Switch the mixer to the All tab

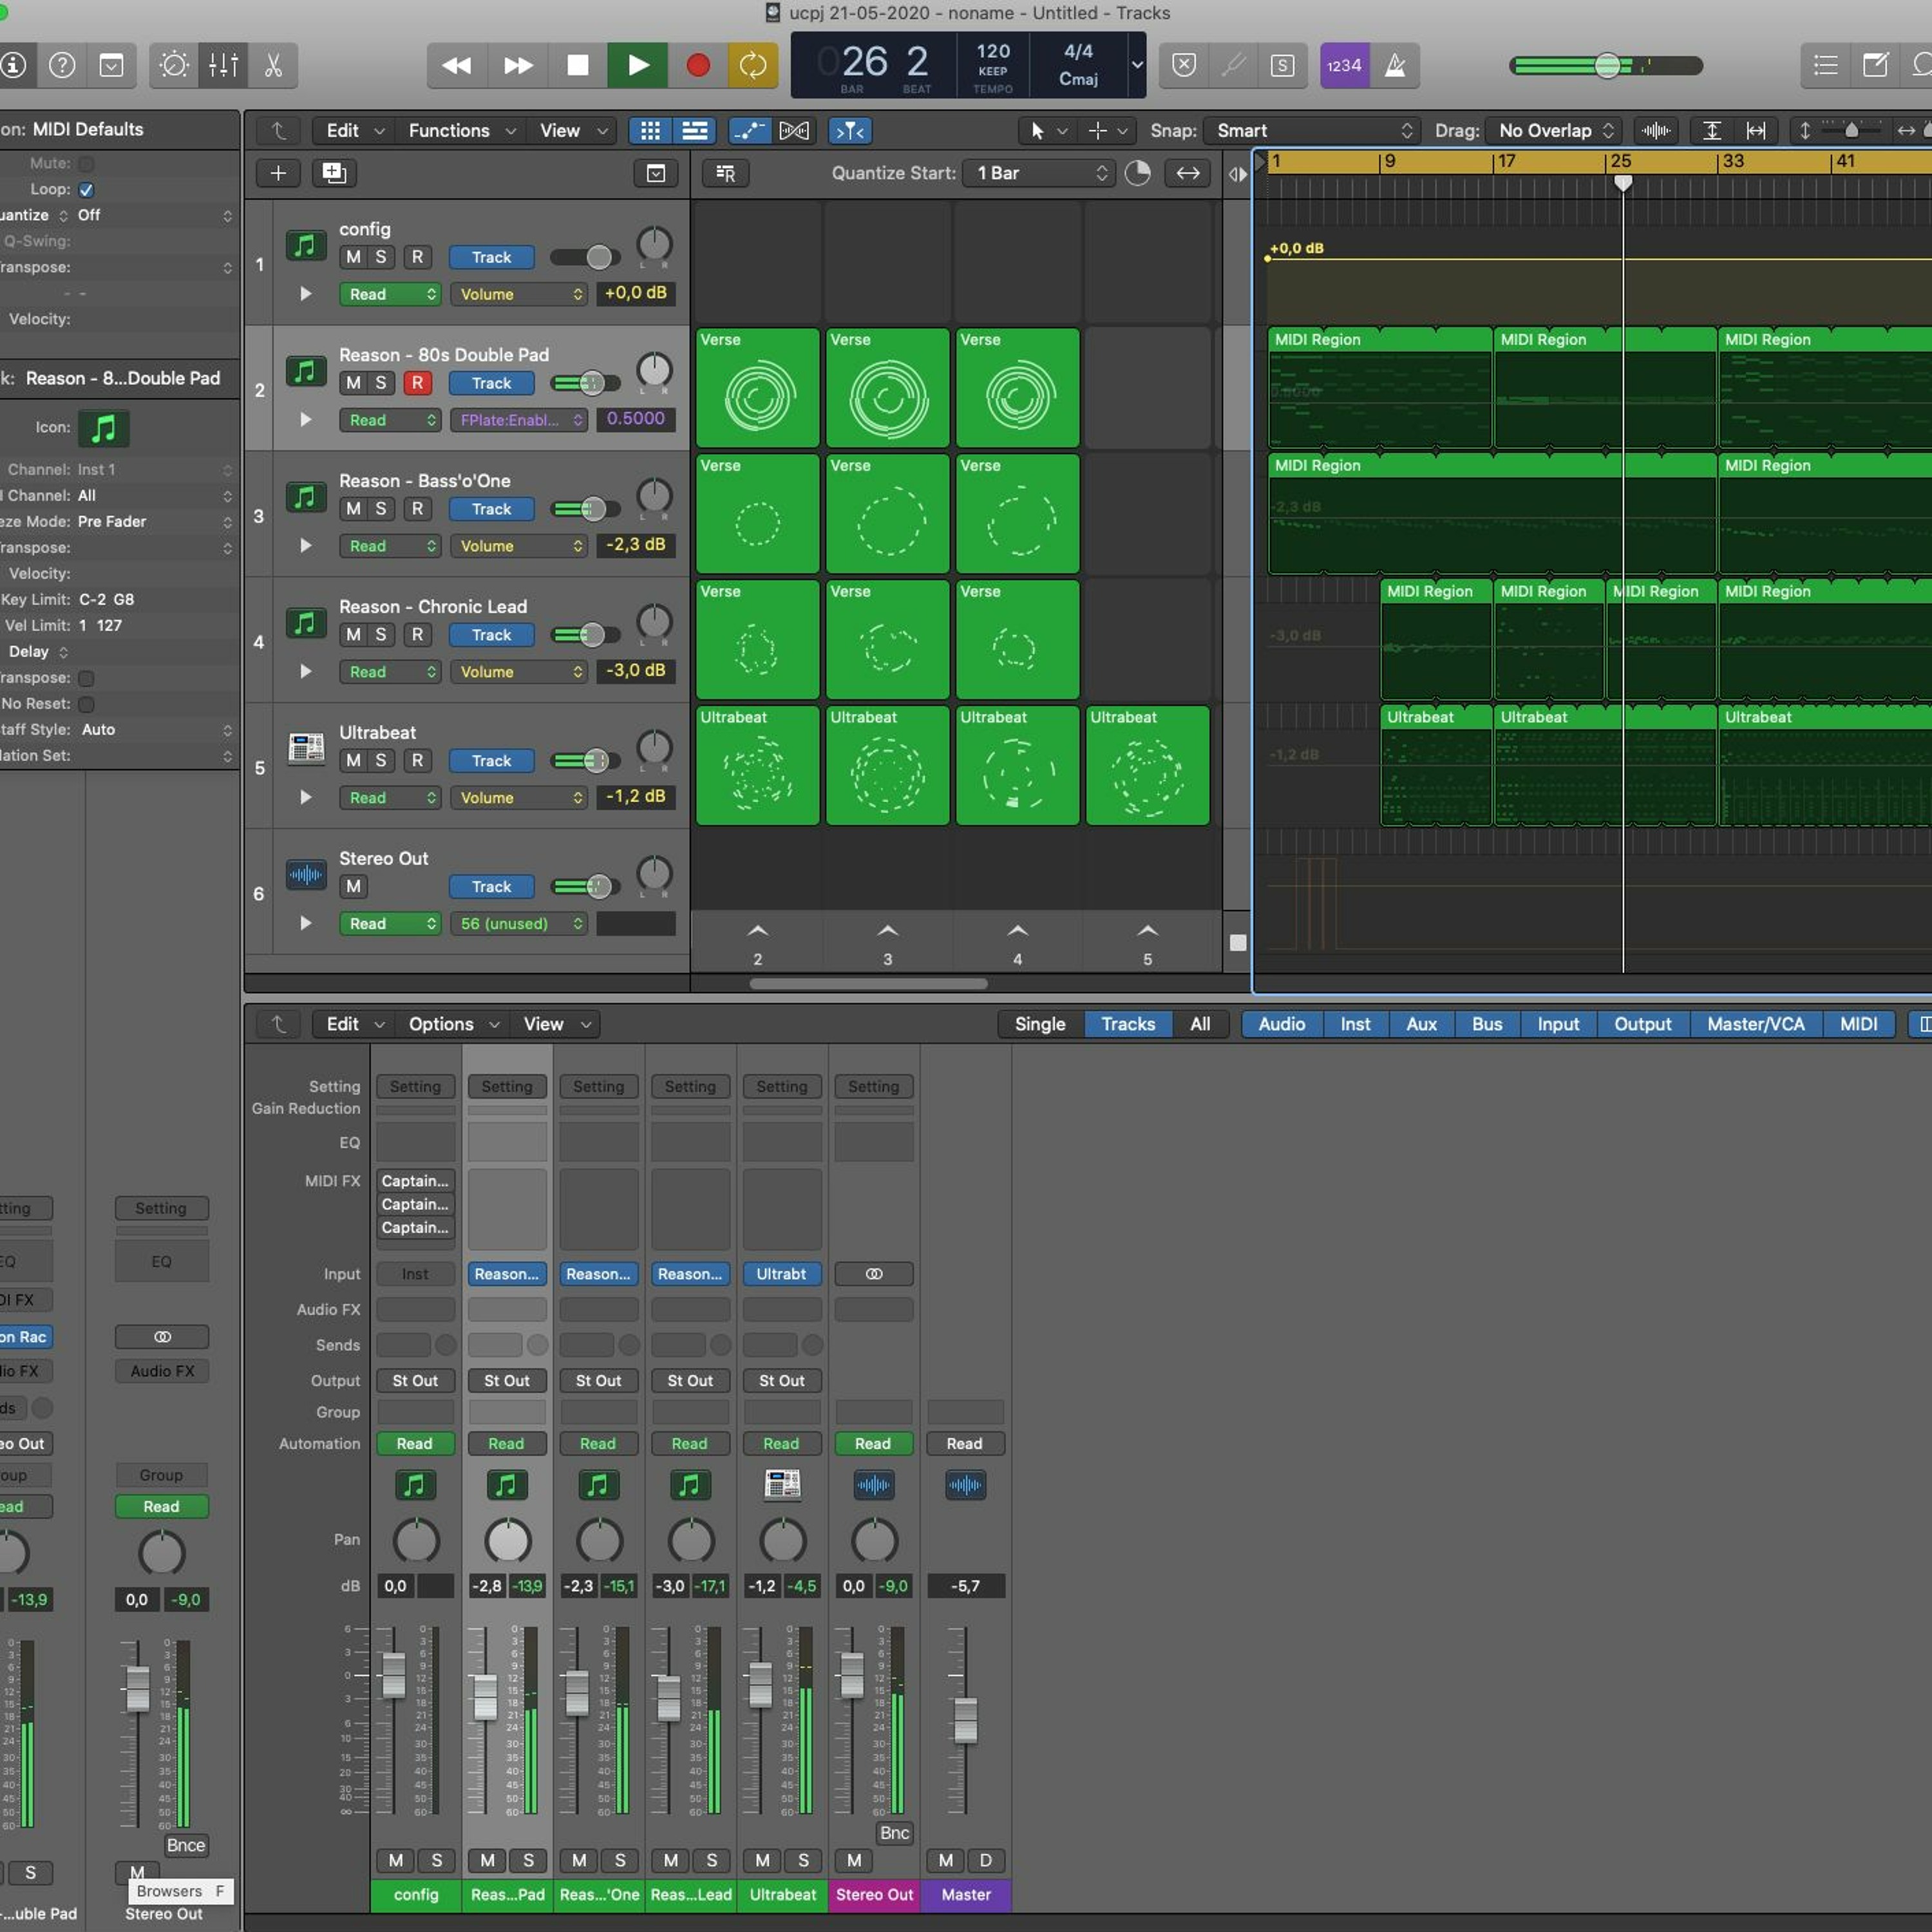click(1199, 1024)
